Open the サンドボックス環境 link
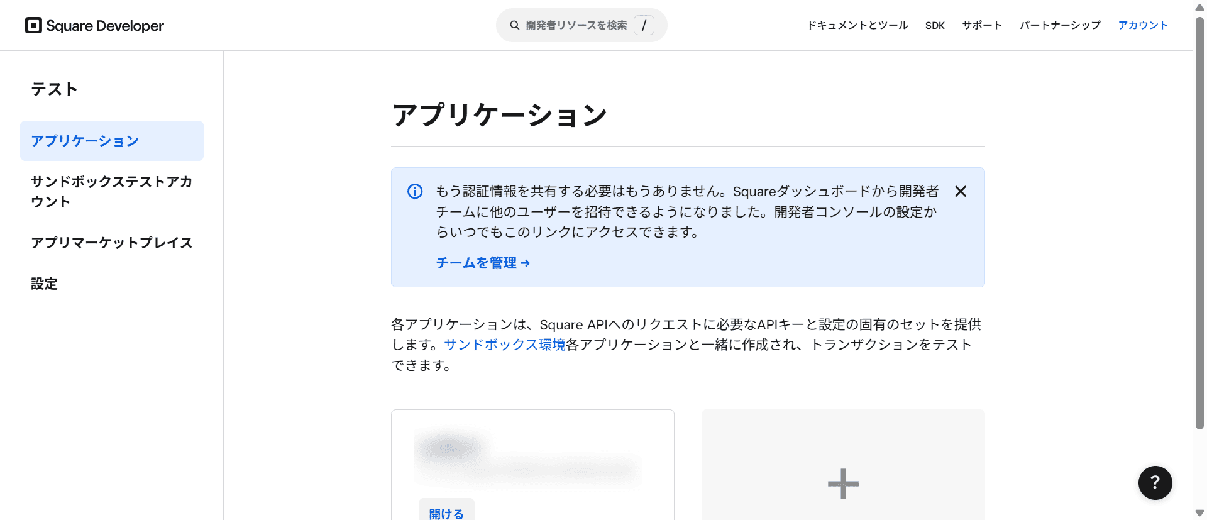The width and height of the screenshot is (1207, 520). (x=505, y=345)
